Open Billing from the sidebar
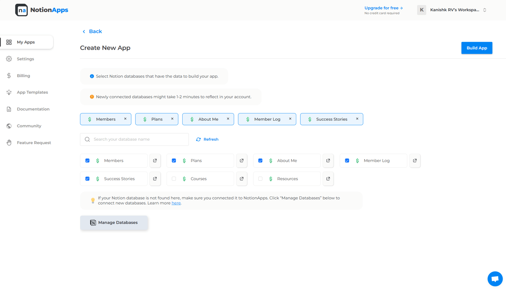The height and width of the screenshot is (289, 506). coord(23,76)
